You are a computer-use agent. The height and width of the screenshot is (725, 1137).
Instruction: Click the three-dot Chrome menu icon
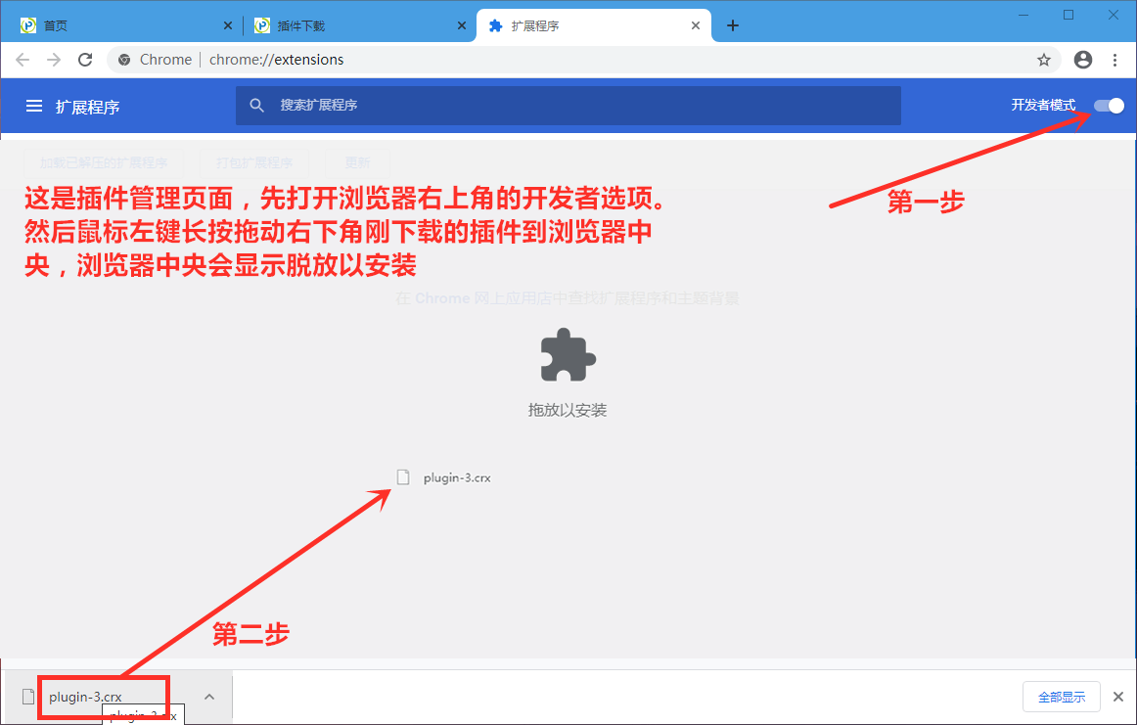tap(1115, 60)
